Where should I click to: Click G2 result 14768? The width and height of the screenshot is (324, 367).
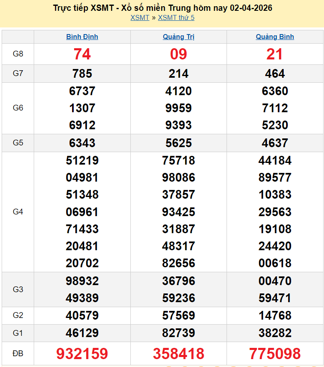275,315
